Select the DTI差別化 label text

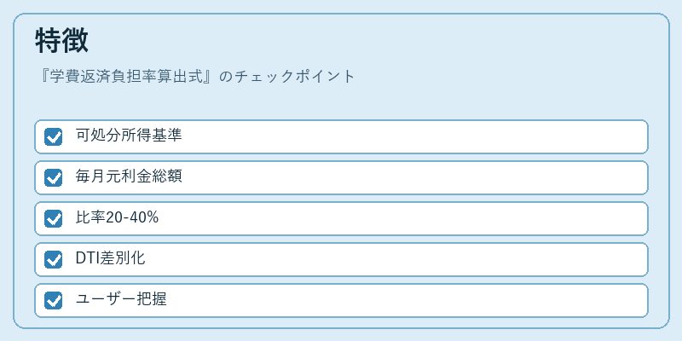coord(111,258)
